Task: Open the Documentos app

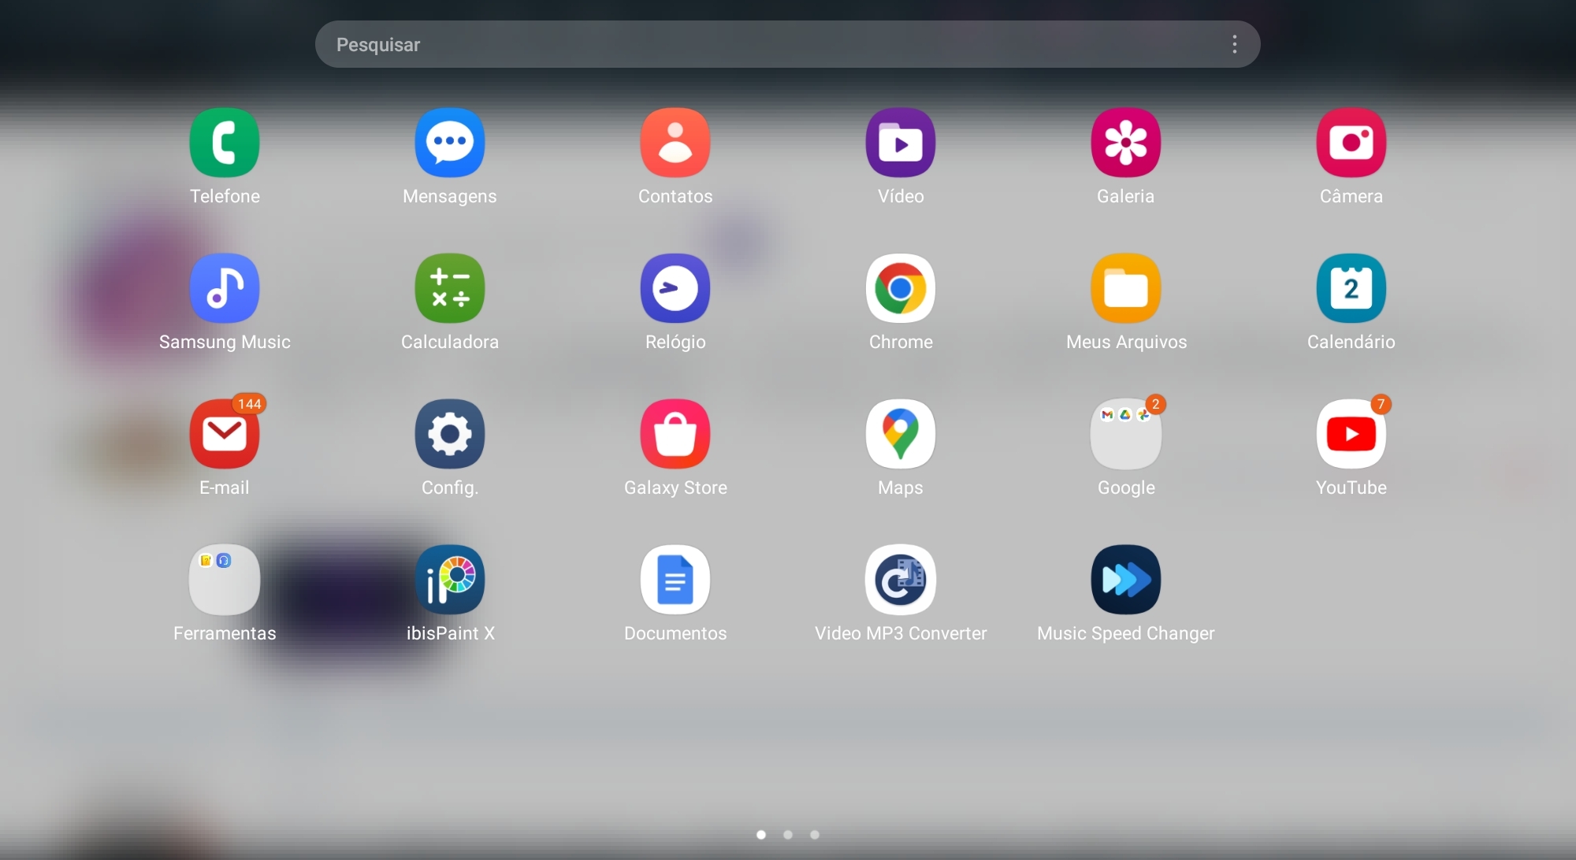Action: tap(675, 580)
